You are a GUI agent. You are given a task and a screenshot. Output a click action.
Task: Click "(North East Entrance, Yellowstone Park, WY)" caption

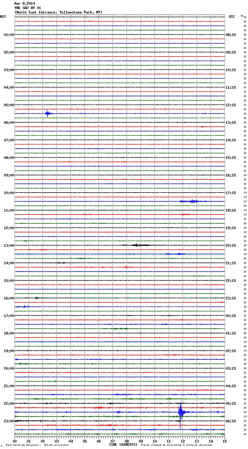58,12
